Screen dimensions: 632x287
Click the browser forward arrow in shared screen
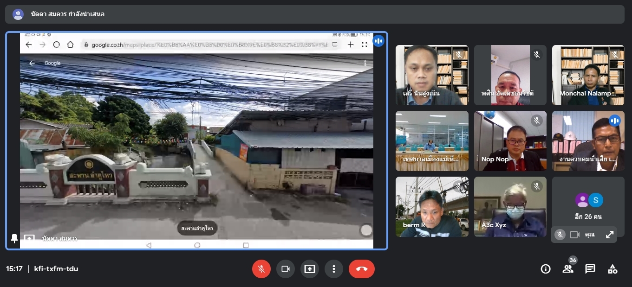coord(43,45)
